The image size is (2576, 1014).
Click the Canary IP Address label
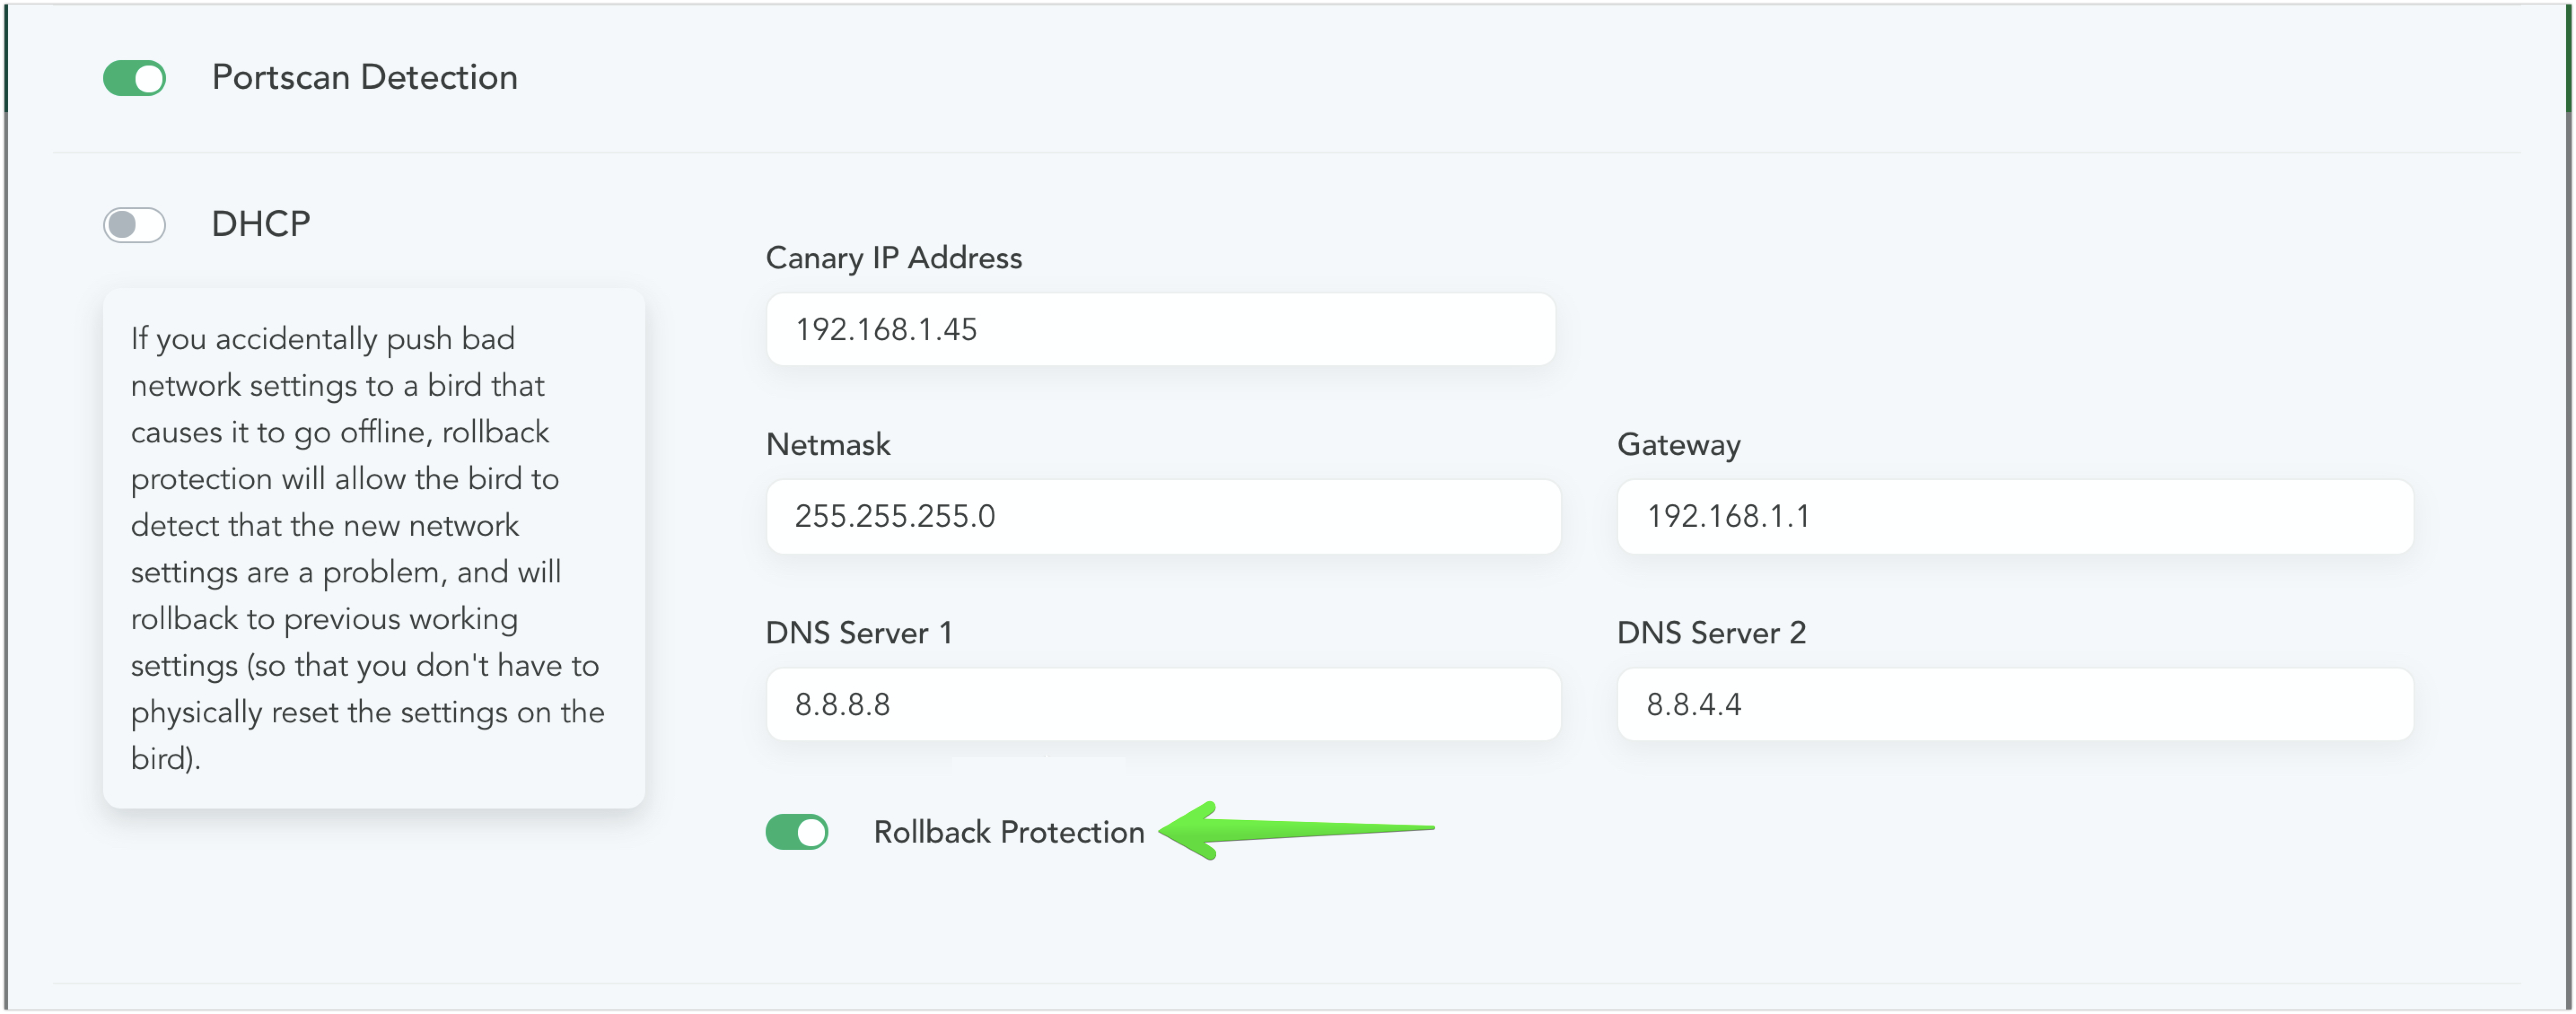(894, 258)
